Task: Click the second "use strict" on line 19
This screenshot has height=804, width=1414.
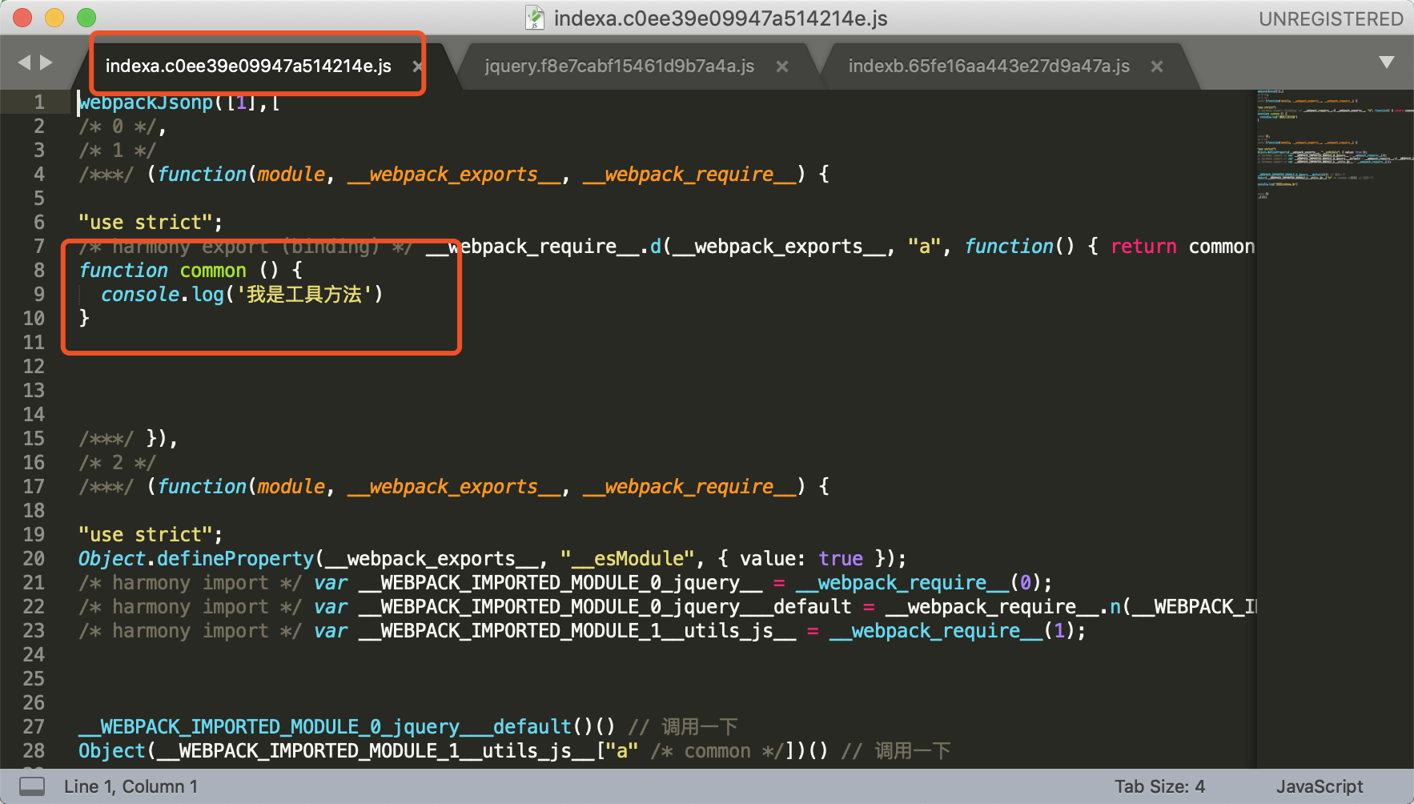Action: click(x=145, y=535)
